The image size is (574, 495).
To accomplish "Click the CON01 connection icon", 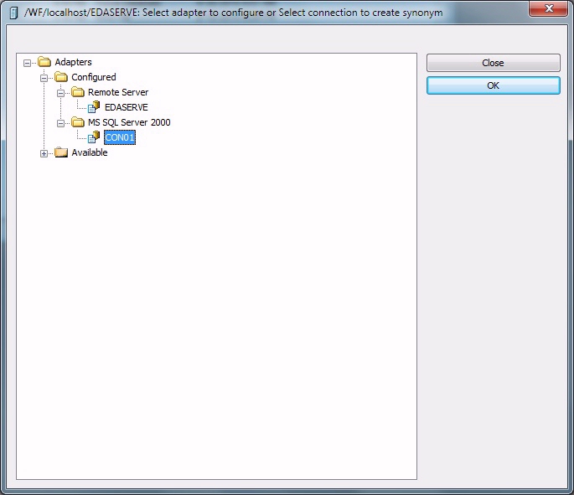I will [x=94, y=137].
